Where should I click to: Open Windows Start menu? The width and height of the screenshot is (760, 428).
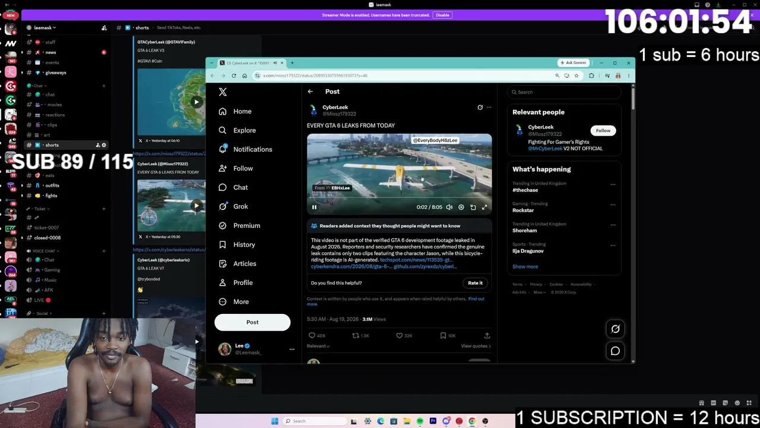274,421
